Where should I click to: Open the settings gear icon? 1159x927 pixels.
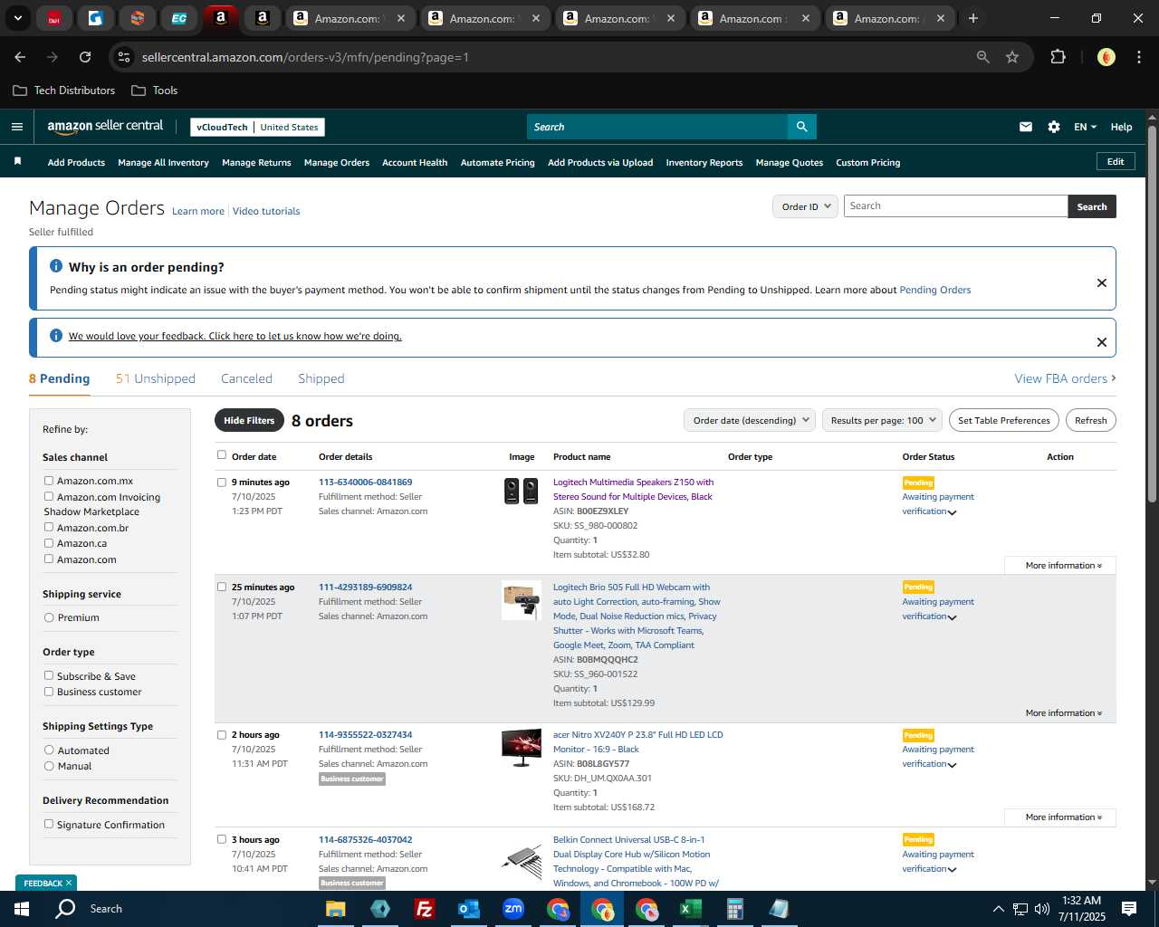(1054, 127)
